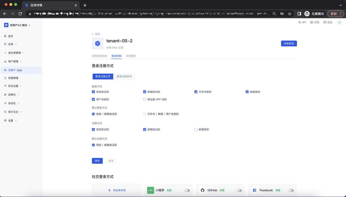Expand 安全设置 sidebar menu
346x197 pixels.
tap(13, 86)
